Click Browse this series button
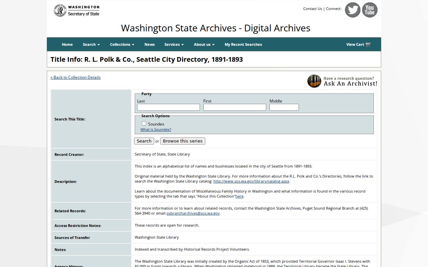 point(183,141)
